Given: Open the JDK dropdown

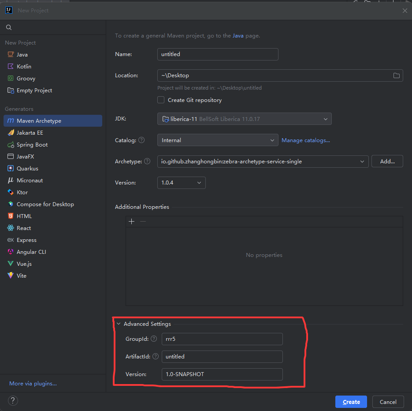Looking at the screenshot, I should coord(245,119).
